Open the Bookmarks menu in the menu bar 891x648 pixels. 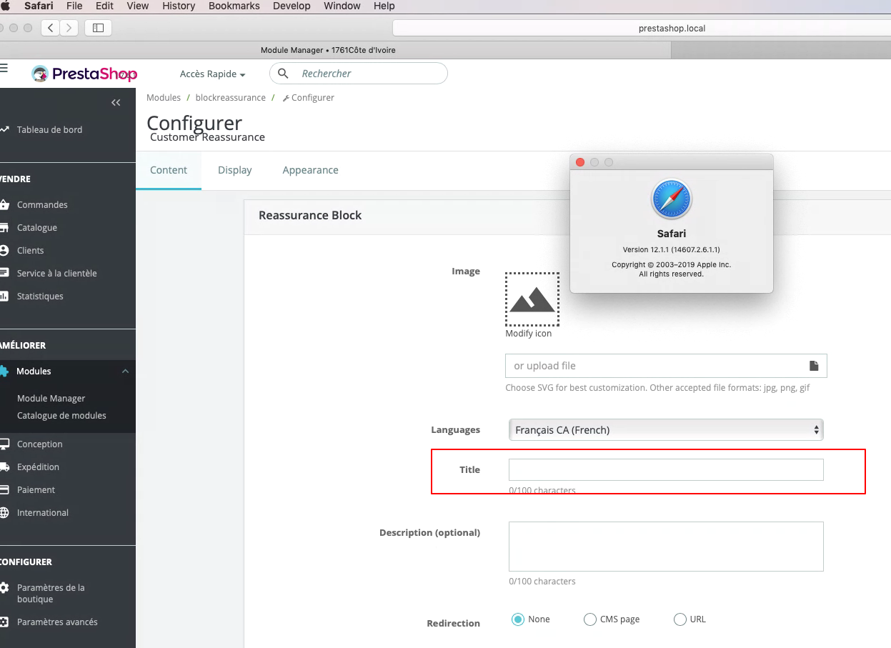click(234, 6)
